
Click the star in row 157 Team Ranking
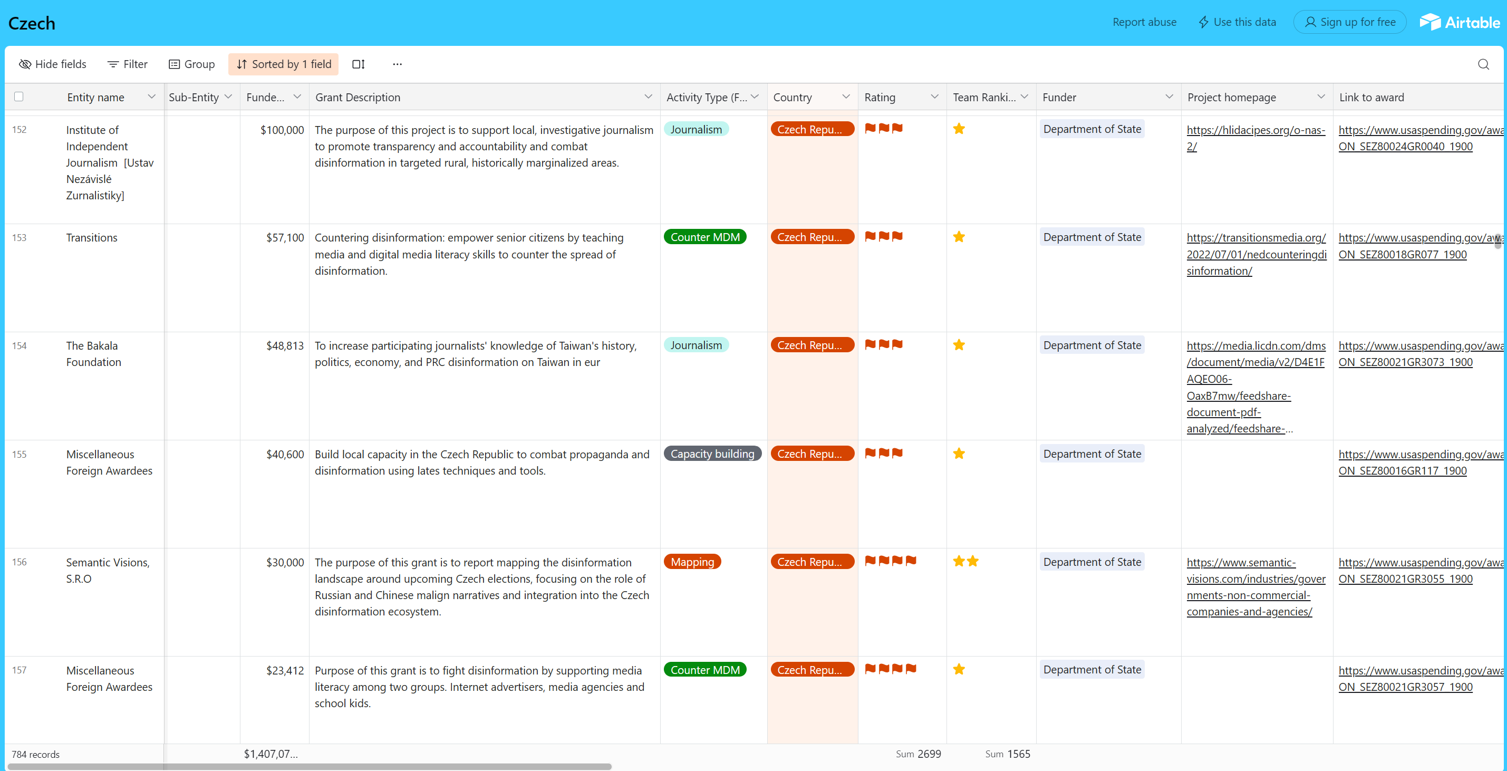point(959,669)
